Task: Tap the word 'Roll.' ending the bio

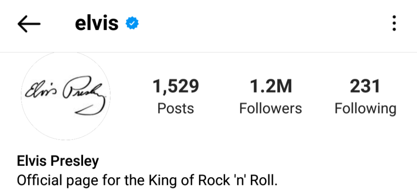Action: 265,180
